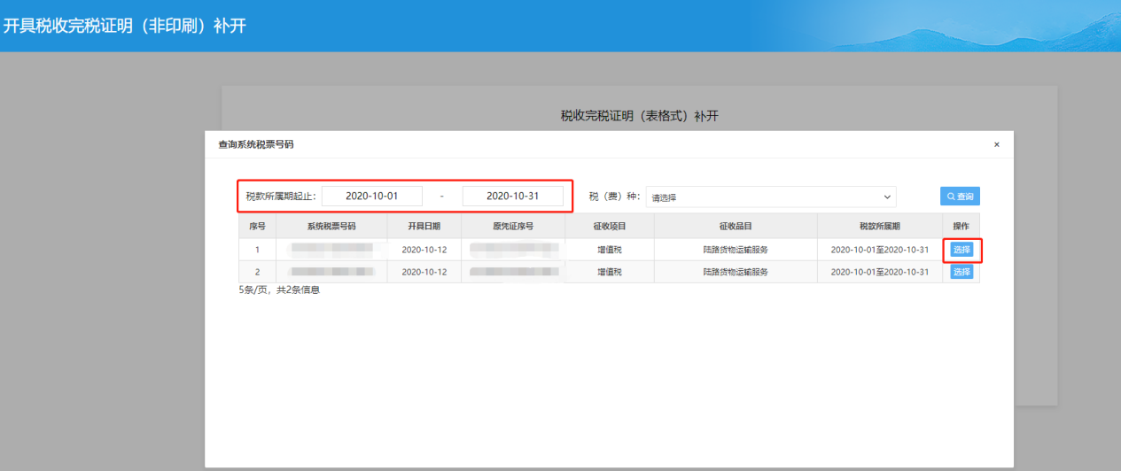Screen dimensions: 1121x471
Task: Click the start date field 2020-10-01
Action: 372,197
